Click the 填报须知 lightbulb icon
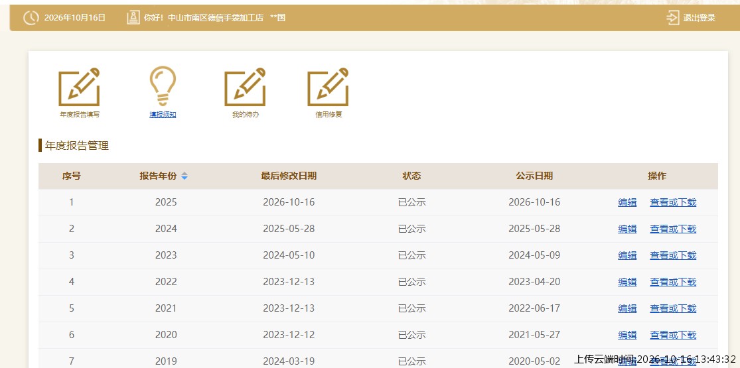Screen dimensions: 740x368 click(x=163, y=86)
